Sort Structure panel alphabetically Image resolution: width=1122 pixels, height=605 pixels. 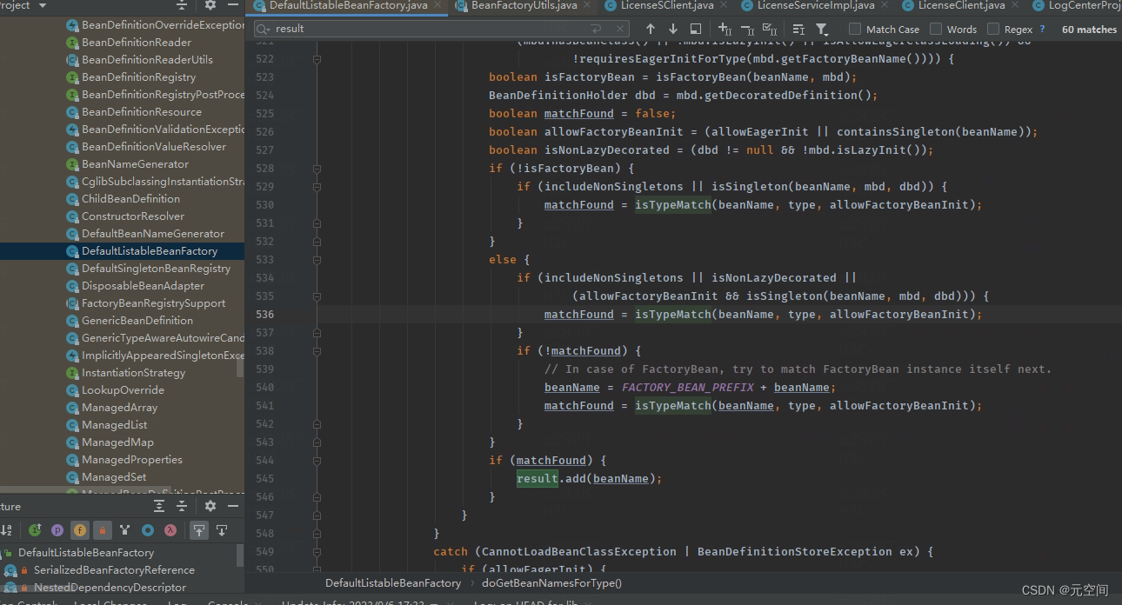[7, 530]
